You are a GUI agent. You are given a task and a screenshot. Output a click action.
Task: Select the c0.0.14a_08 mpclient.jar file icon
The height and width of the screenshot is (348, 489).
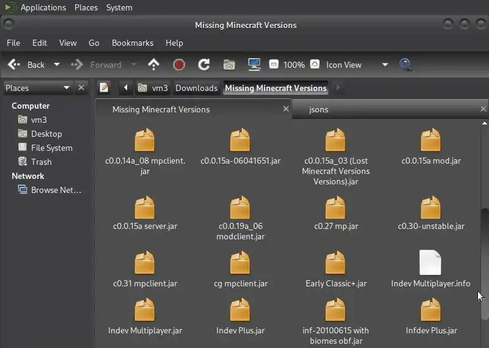144,140
